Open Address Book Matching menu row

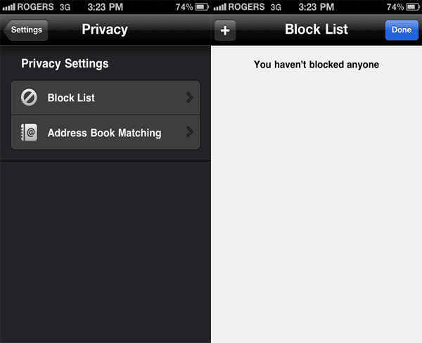[105, 132]
